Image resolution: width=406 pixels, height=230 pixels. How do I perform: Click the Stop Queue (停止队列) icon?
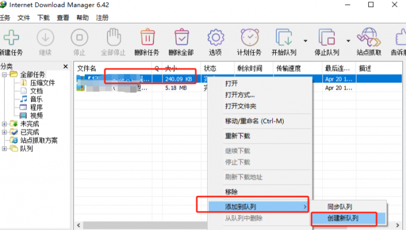[x=327, y=38]
